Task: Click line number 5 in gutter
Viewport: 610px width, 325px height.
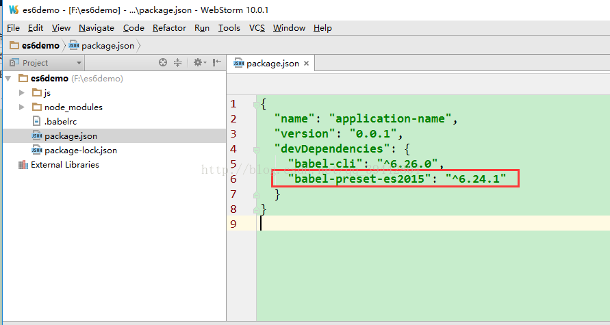Action: (x=233, y=164)
